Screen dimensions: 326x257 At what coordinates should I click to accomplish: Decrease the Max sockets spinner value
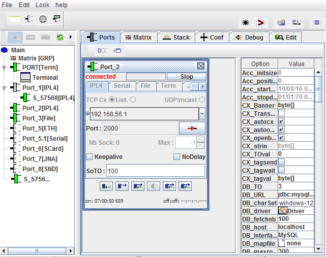(200, 146)
